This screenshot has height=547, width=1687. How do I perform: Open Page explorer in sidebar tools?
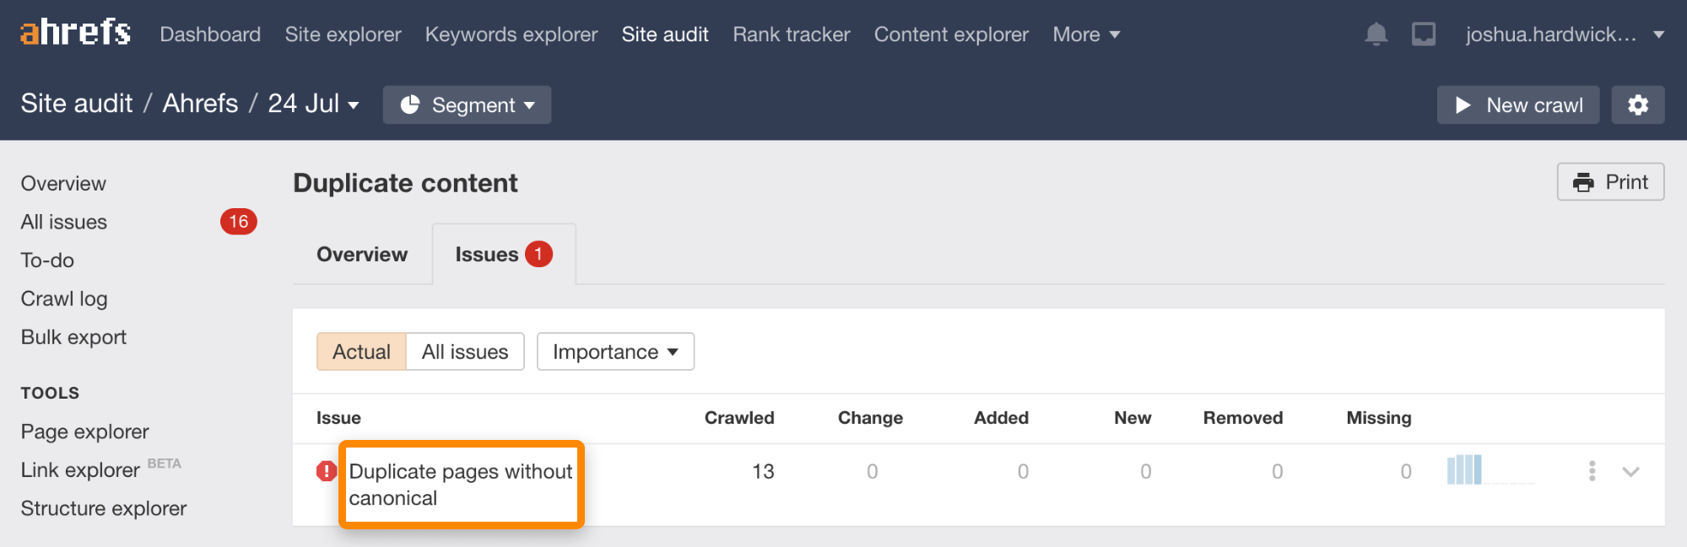[85, 432]
